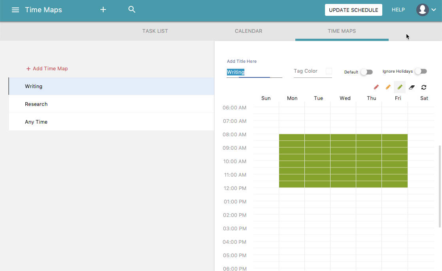
Task: Open the hamburger navigation menu
Action: click(x=15, y=10)
